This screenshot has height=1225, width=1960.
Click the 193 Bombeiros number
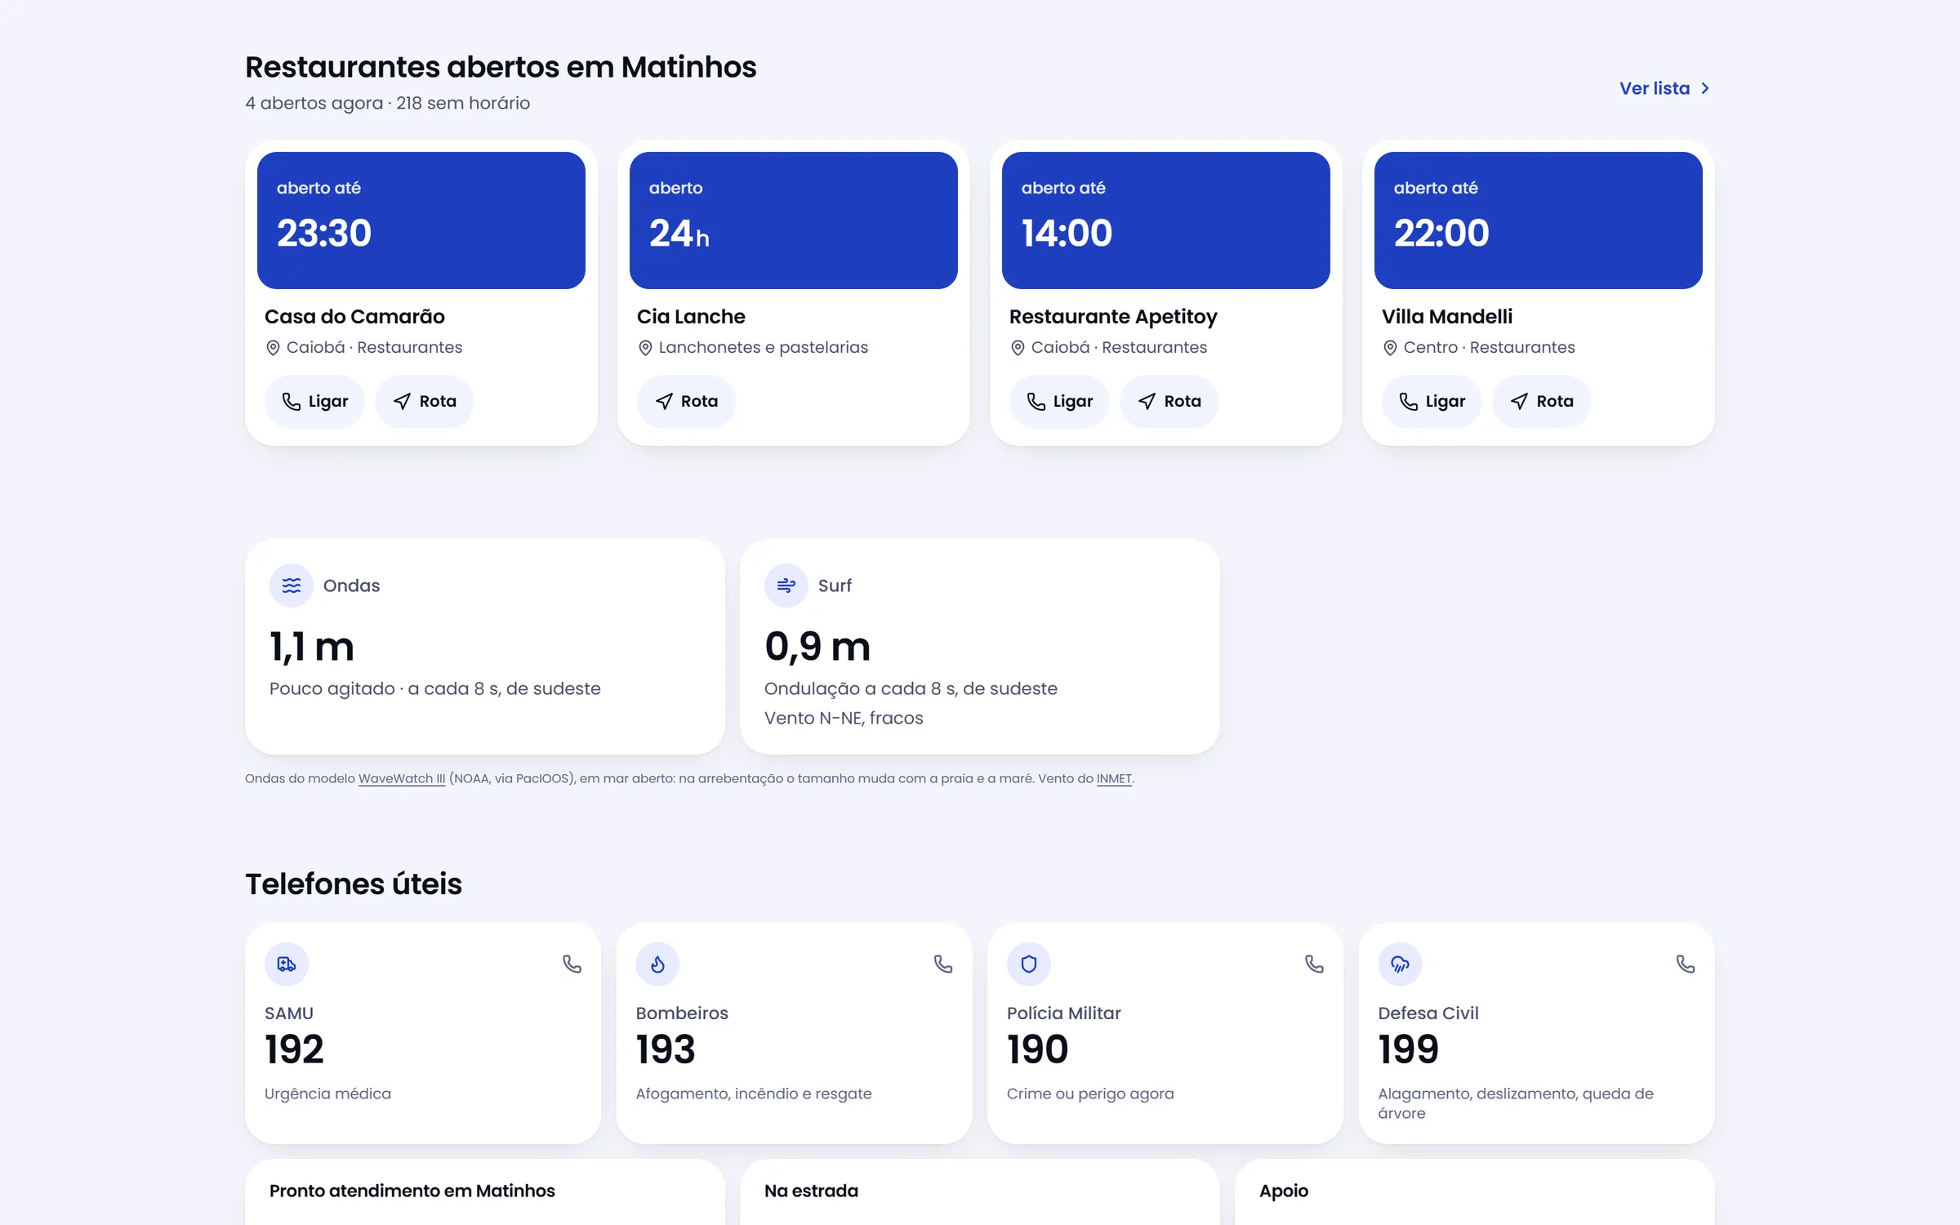click(666, 1049)
